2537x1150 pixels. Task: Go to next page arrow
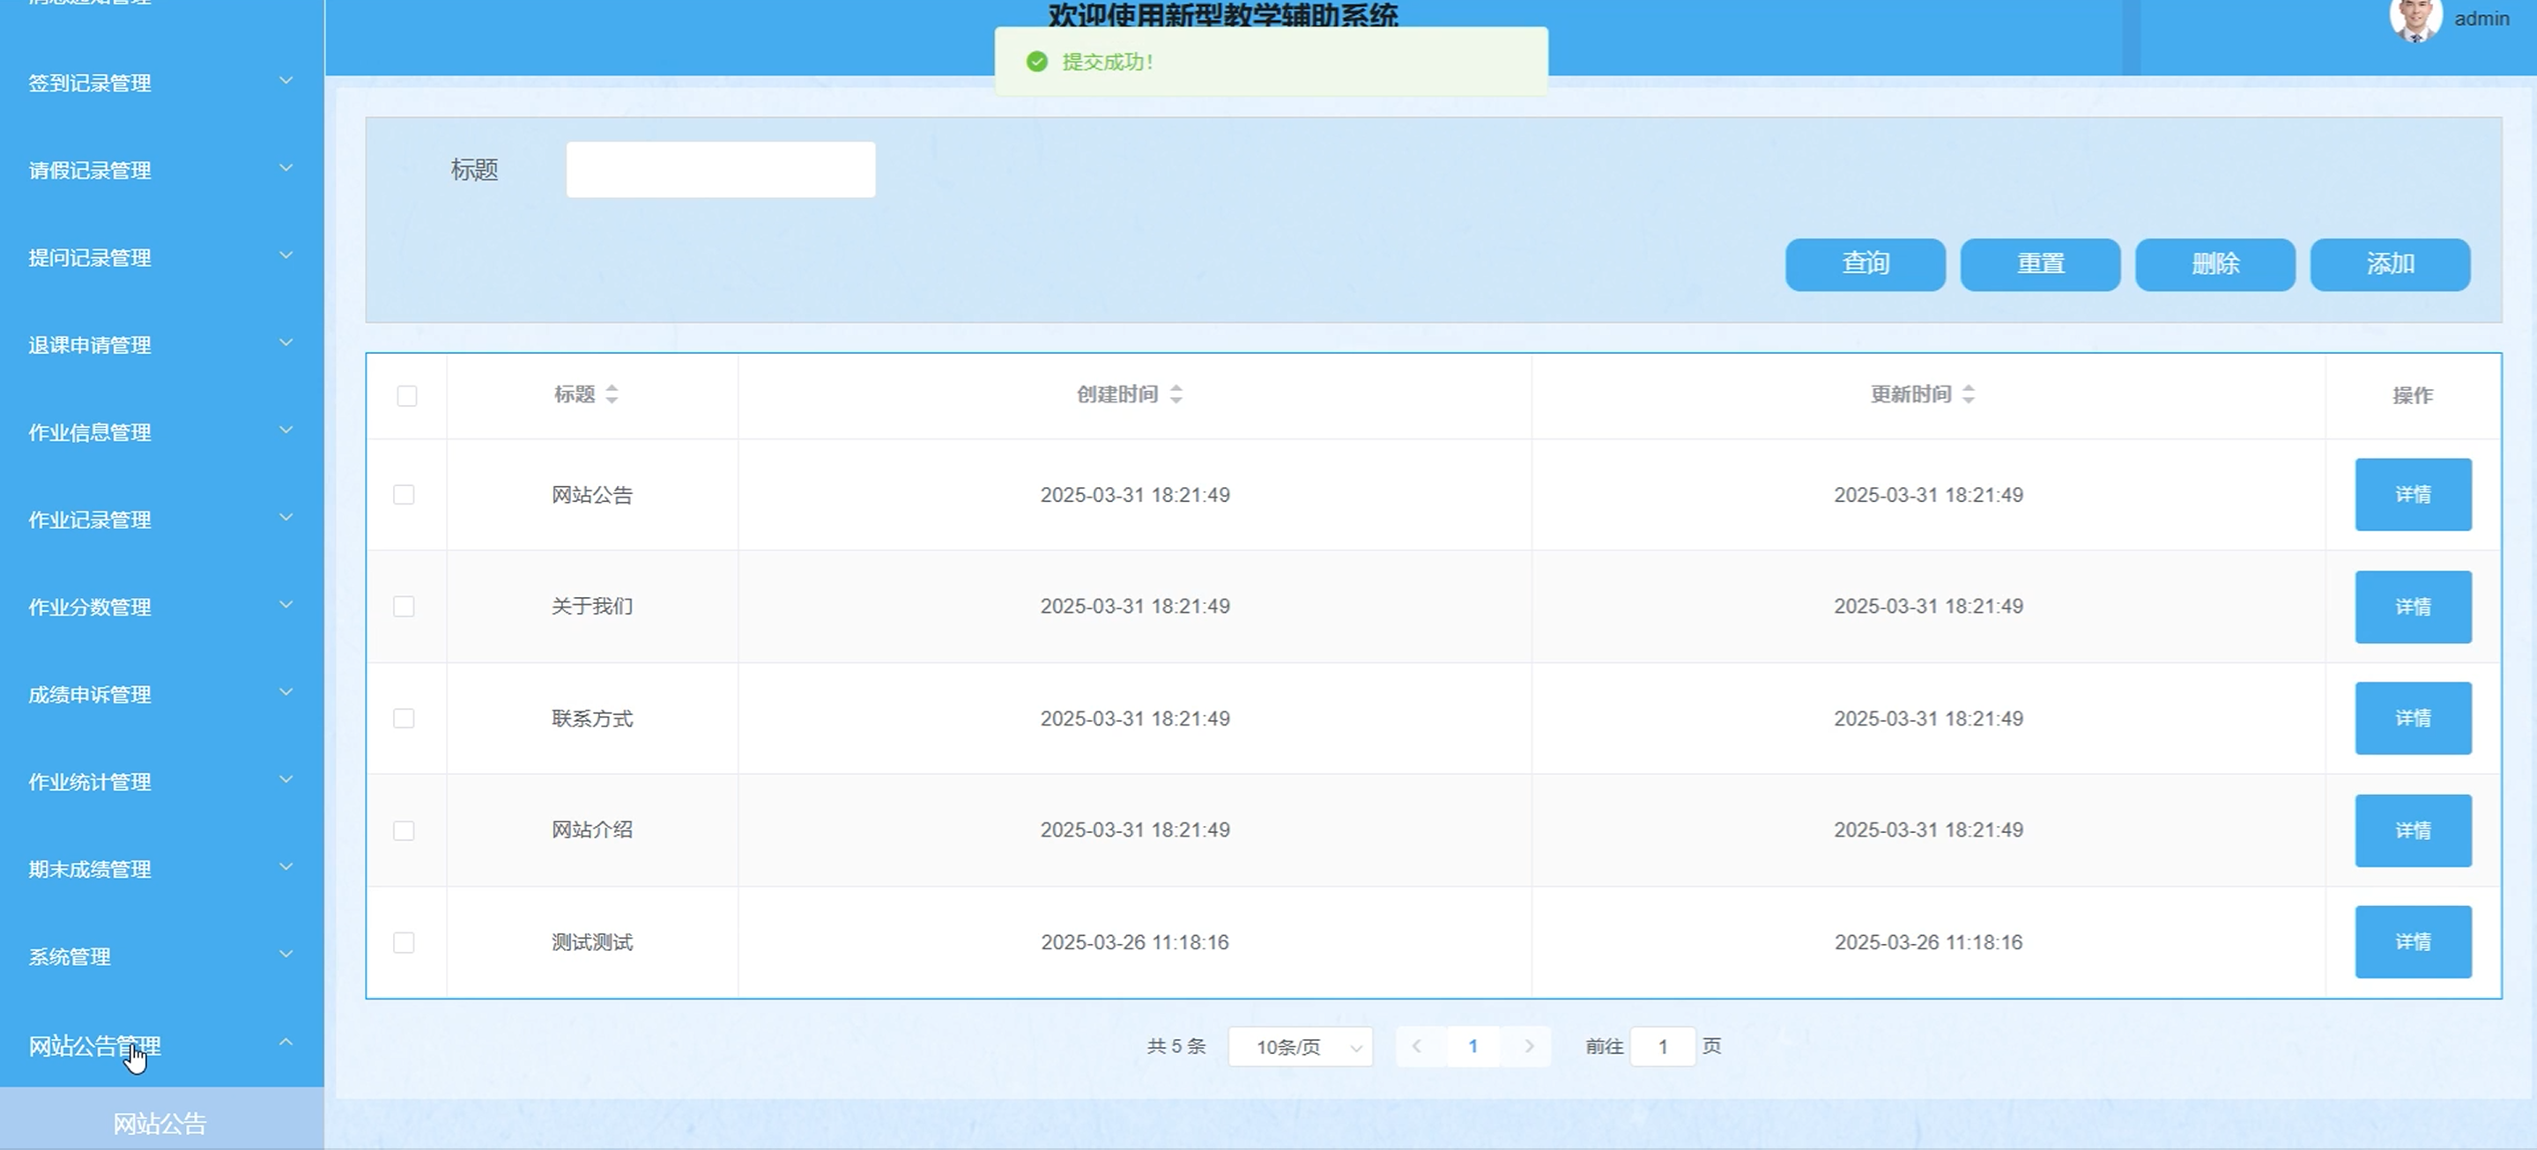[x=1529, y=1047]
